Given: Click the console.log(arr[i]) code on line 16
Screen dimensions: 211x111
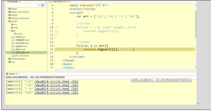Looking at the screenshot, I should pyautogui.click(x=101, y=49).
